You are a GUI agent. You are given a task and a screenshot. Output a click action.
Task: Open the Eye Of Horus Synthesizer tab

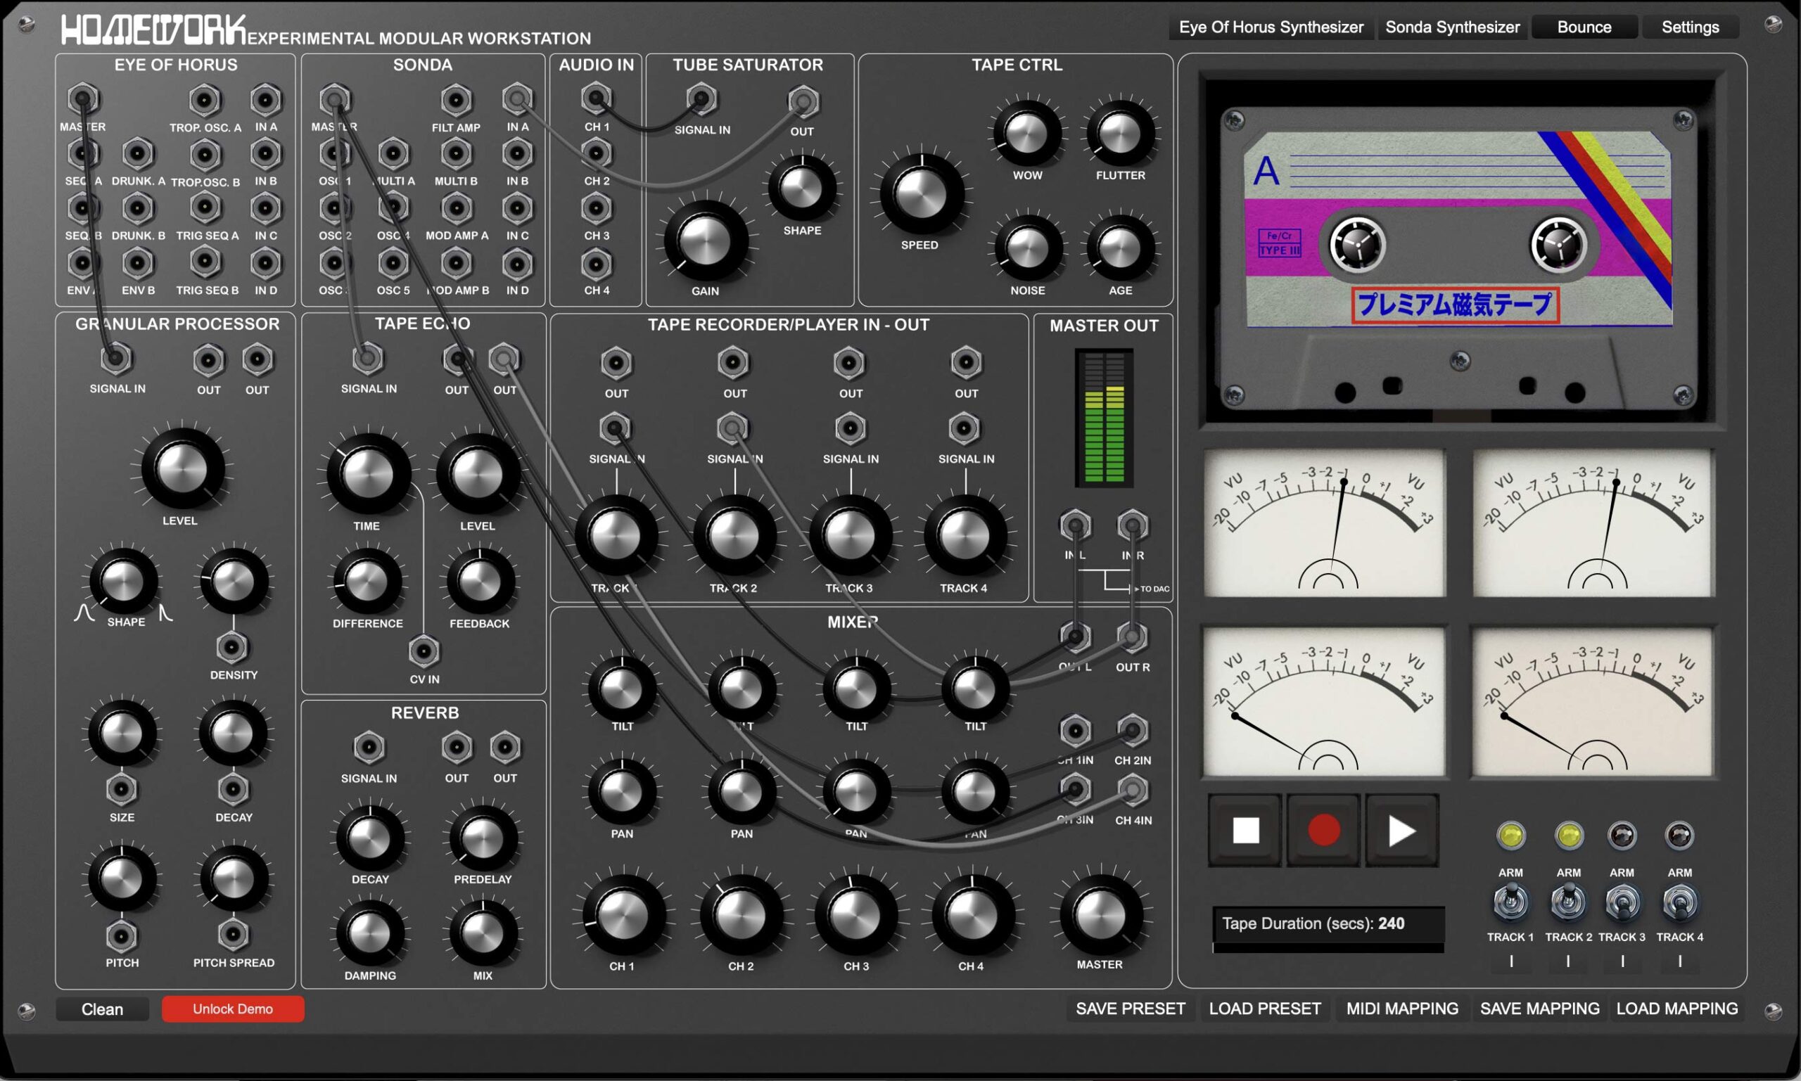pyautogui.click(x=1271, y=27)
